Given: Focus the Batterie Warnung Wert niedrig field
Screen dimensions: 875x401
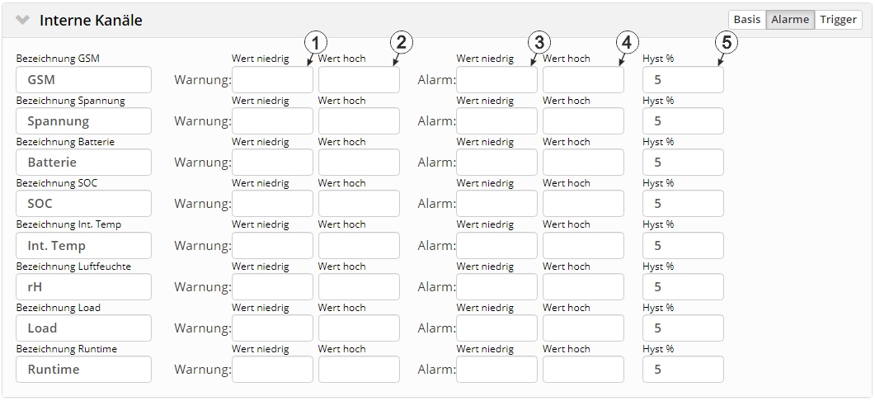Looking at the screenshot, I should 272,163.
